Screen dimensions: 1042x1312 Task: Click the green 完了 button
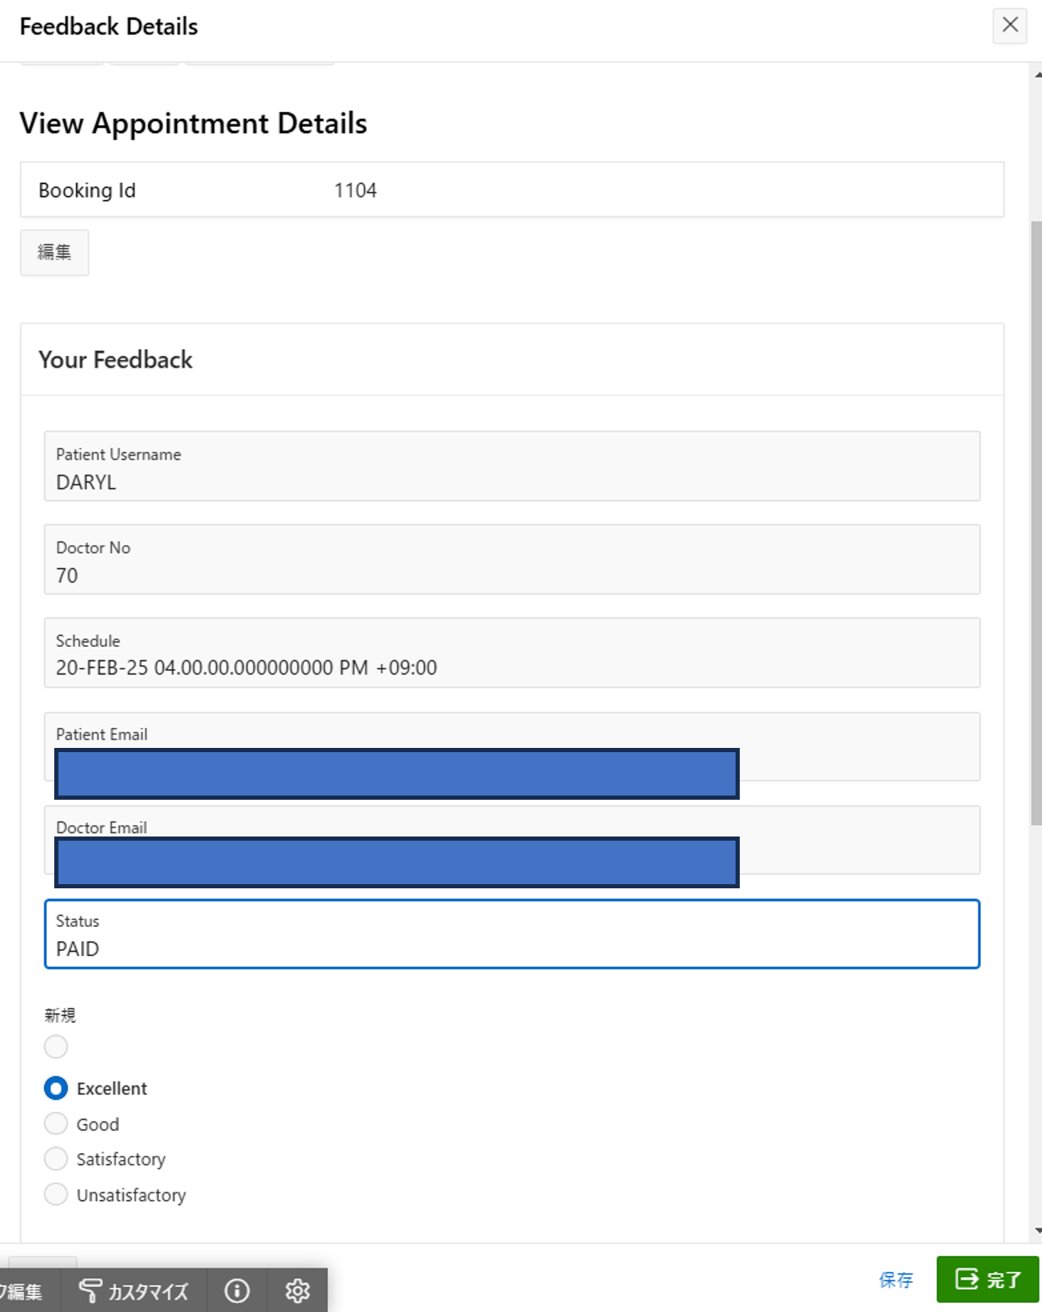pos(988,1279)
